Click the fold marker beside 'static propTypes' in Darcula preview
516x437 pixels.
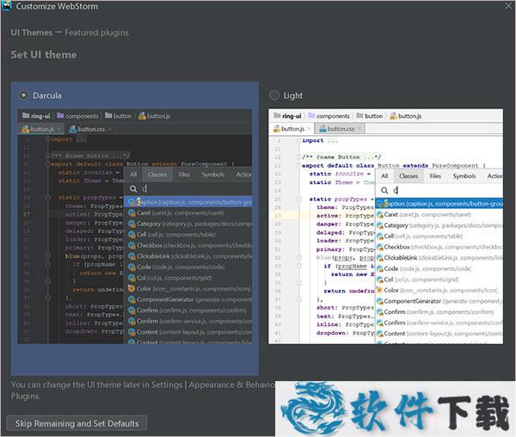pyautogui.click(x=48, y=198)
